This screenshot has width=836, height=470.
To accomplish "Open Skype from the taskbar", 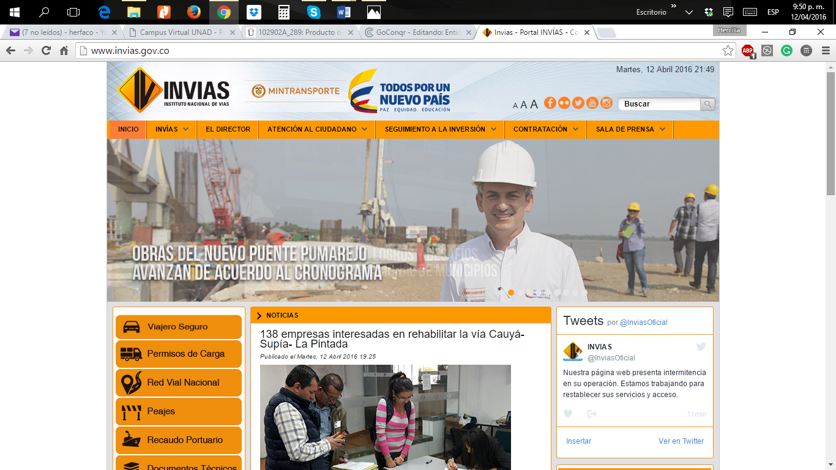I will (314, 12).
